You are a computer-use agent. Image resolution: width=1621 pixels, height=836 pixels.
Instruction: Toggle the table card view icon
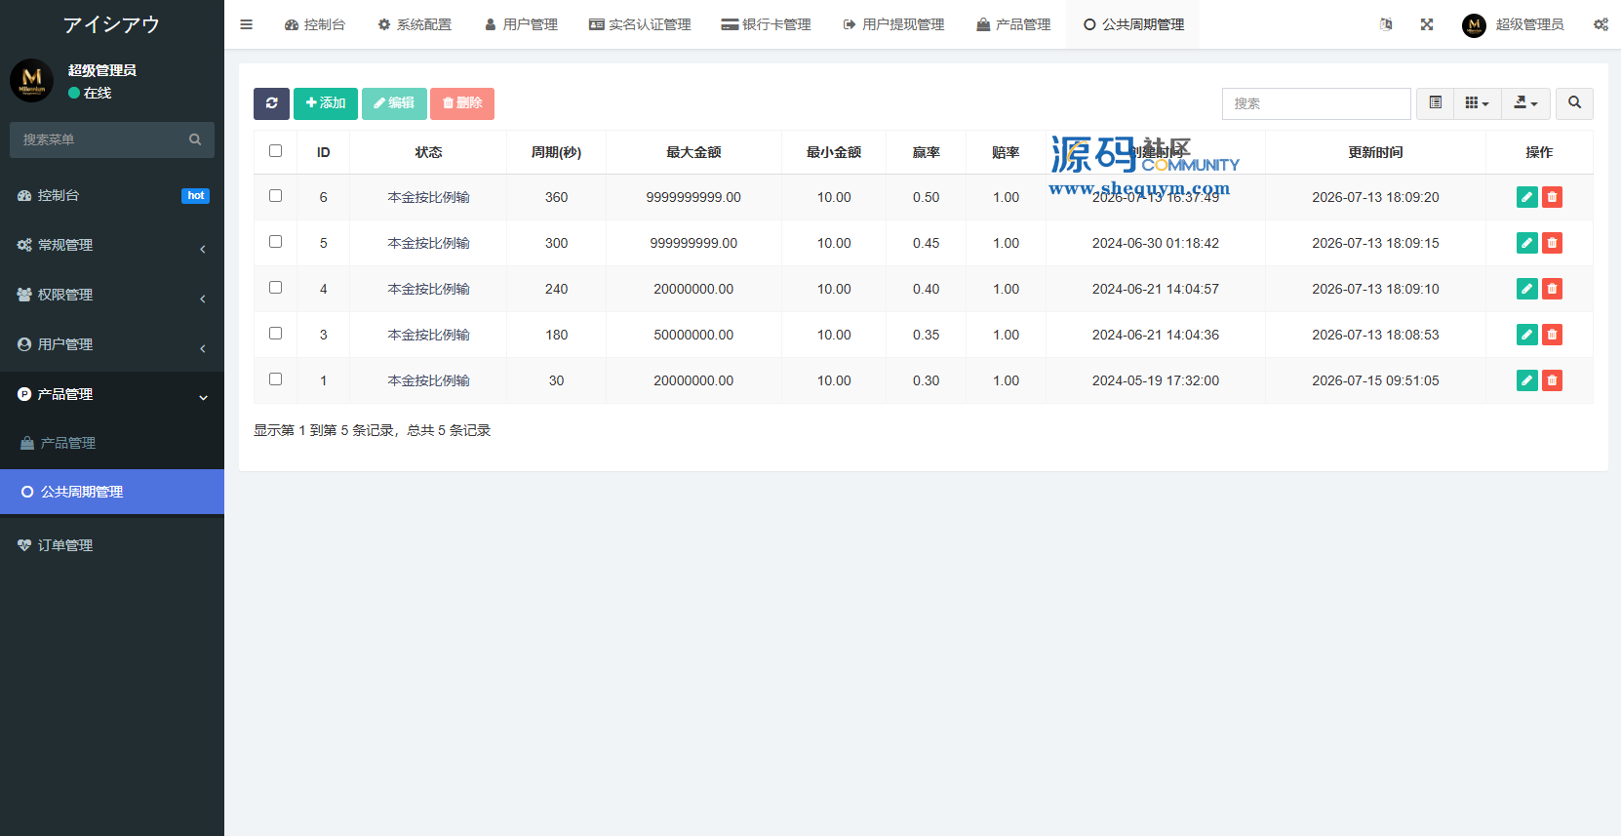point(1435,103)
